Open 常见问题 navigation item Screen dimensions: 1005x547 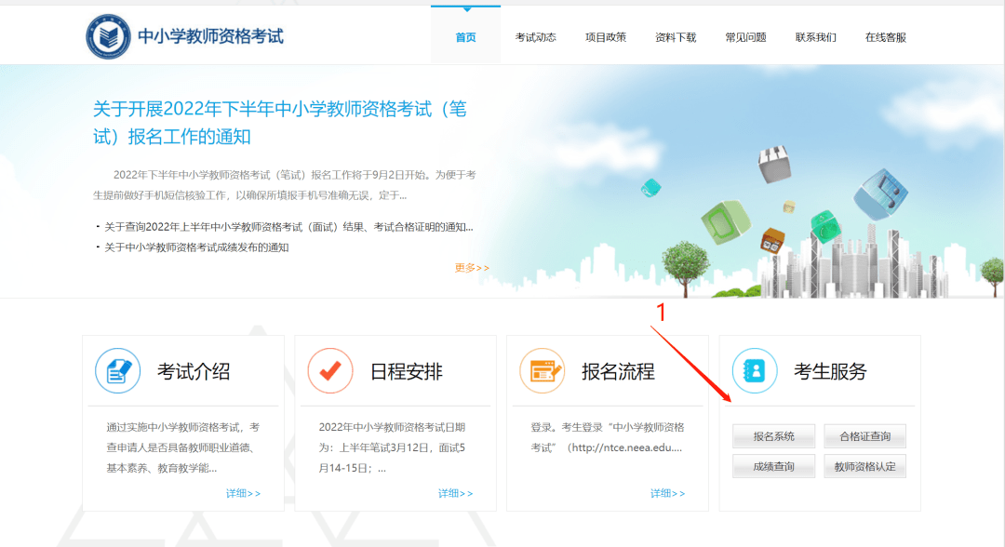745,37
